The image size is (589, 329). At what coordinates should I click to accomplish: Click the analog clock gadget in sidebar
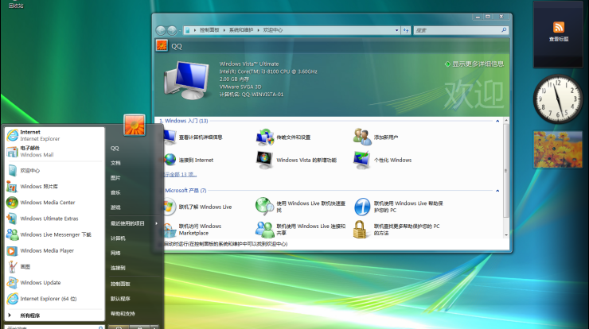tap(558, 99)
